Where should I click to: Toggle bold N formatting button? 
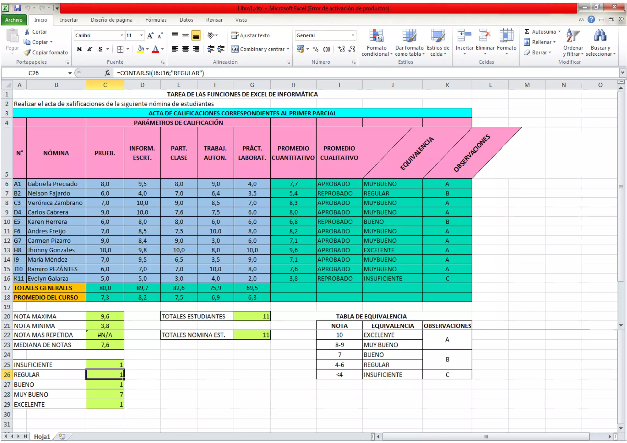[79, 49]
